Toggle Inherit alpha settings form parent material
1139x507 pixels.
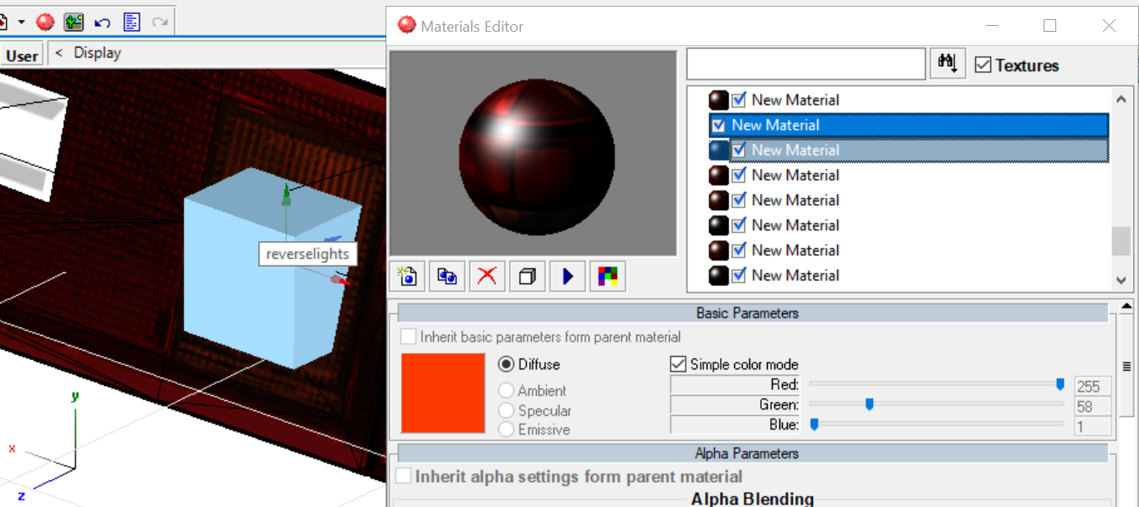coord(403,476)
